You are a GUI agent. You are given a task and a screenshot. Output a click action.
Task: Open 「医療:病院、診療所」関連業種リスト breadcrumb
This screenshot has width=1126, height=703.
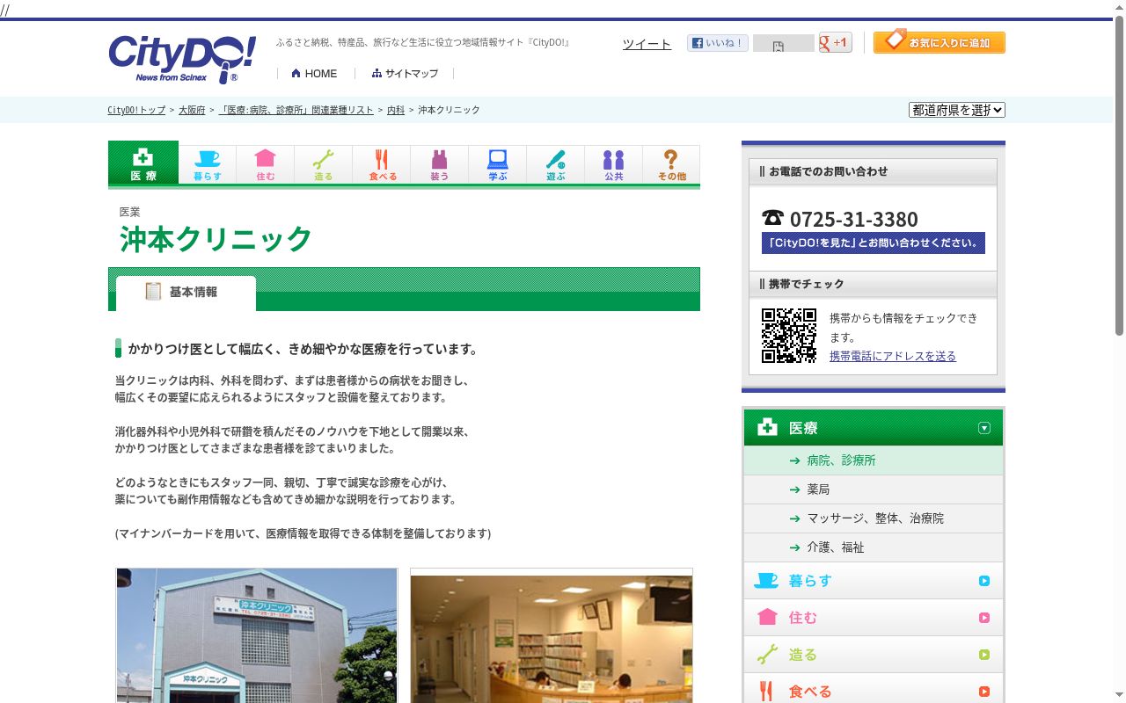tap(296, 110)
